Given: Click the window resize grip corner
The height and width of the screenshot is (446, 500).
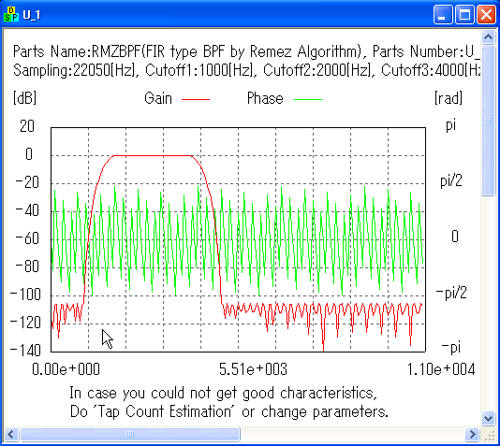Looking at the screenshot, I should point(489,435).
